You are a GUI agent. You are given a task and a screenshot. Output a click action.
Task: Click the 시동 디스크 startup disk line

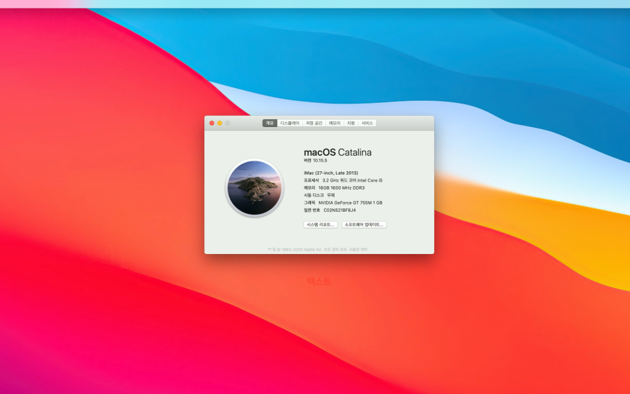point(319,195)
